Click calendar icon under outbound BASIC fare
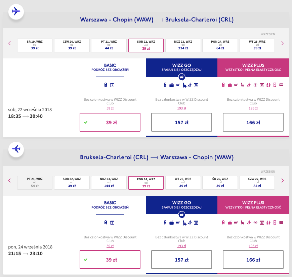The image size is (292, 277). (112, 85)
